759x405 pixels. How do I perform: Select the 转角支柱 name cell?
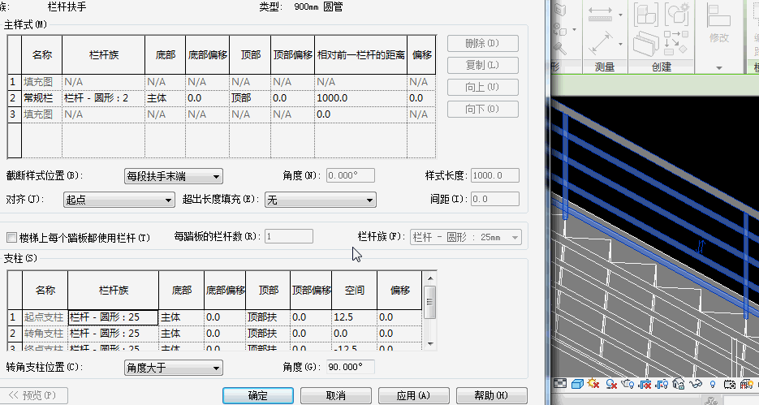pyautogui.click(x=45, y=334)
